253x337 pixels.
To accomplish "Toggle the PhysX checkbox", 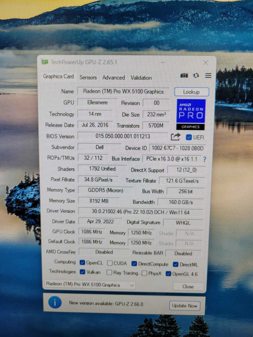I will (x=145, y=273).
